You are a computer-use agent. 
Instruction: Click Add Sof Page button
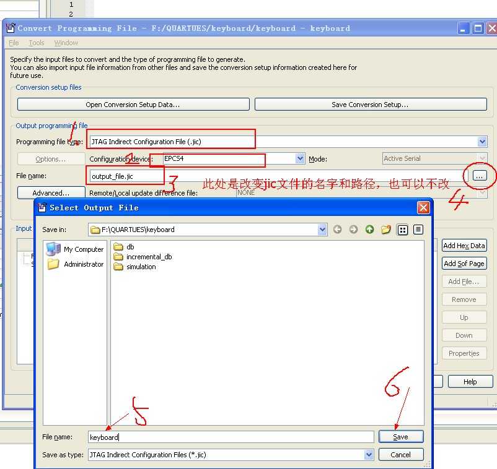(x=464, y=264)
